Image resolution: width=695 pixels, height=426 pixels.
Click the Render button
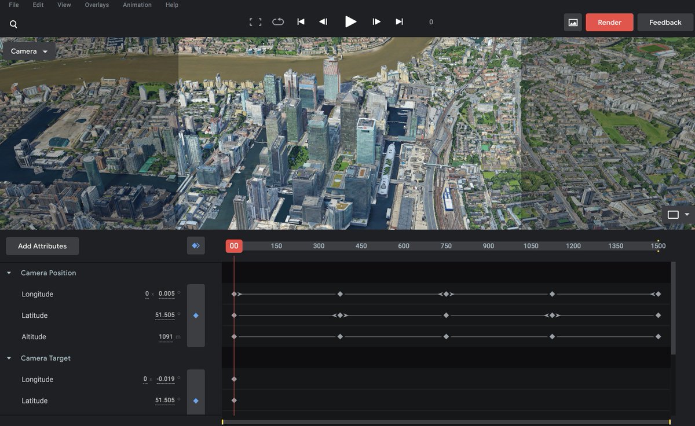[x=609, y=23]
